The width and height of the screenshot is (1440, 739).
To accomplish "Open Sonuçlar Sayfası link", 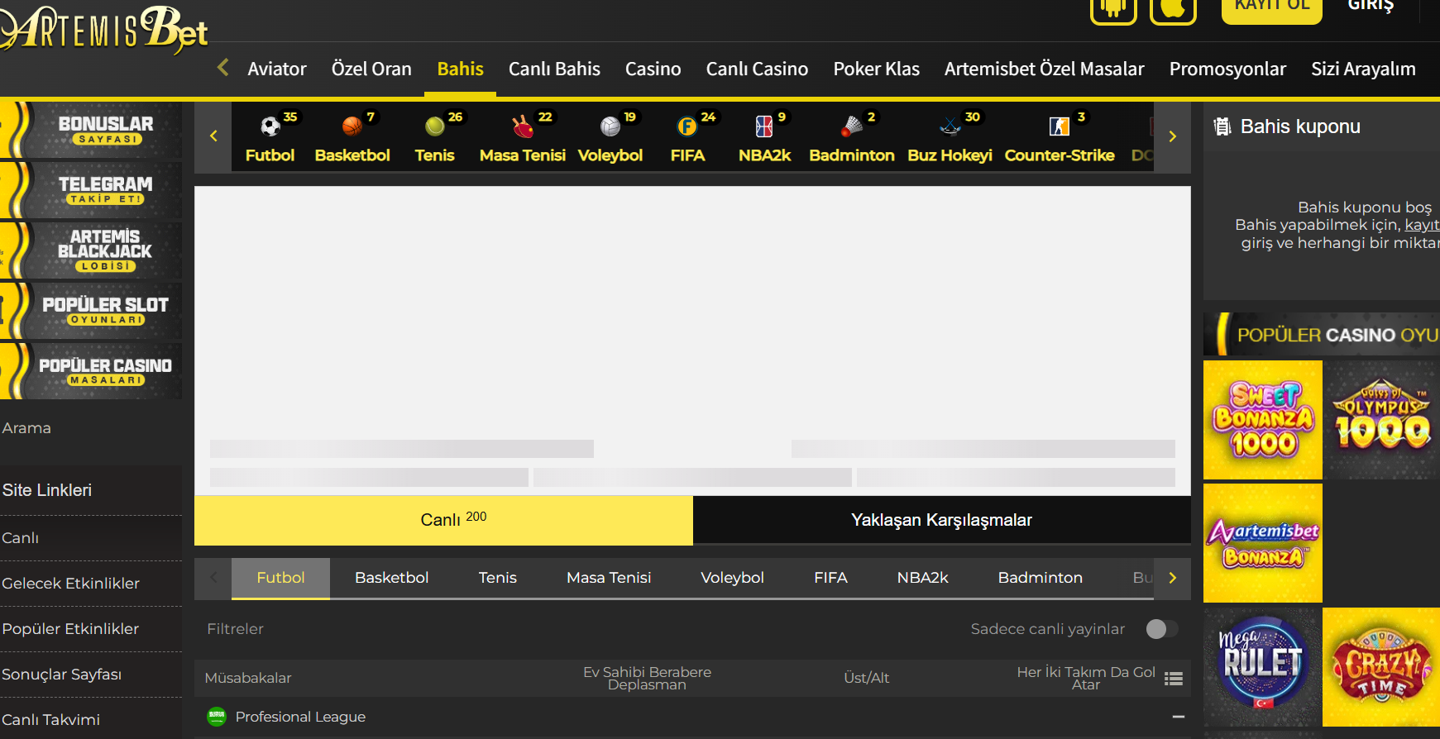I will 91,675.
